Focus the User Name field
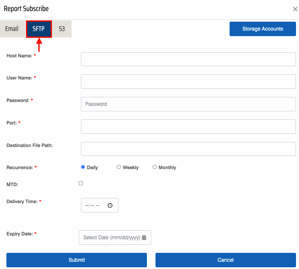 click(188, 82)
